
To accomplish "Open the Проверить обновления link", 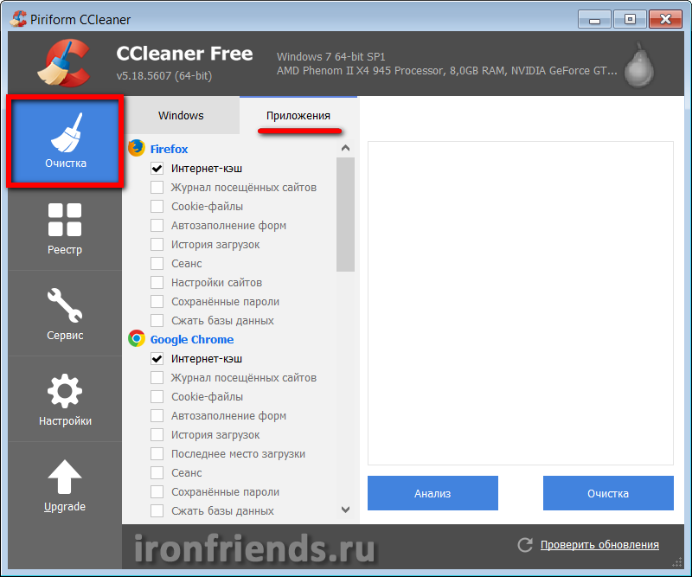I will pyautogui.click(x=599, y=545).
